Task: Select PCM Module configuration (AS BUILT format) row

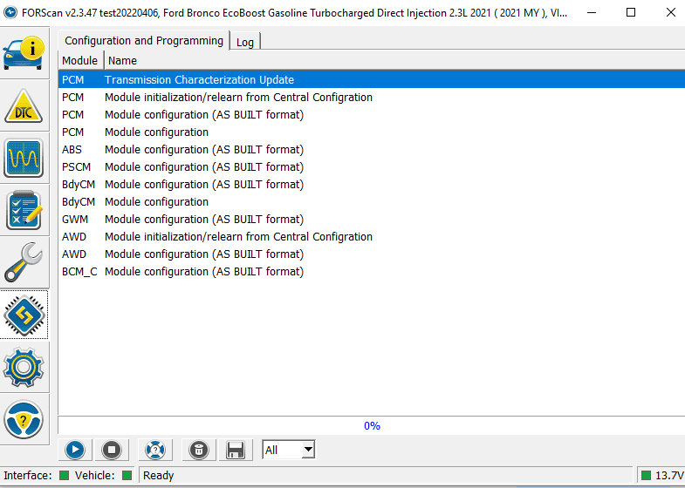Action: [372, 115]
